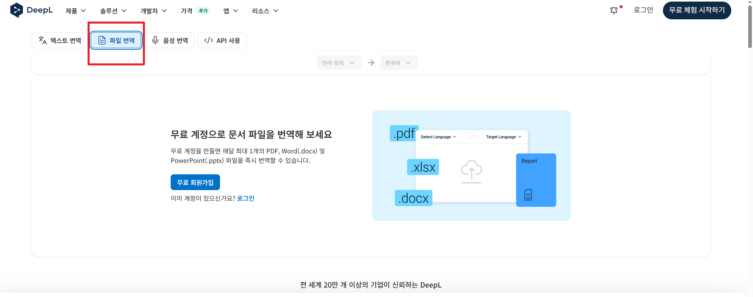Screen dimensions: 753x297
Task: Open the notification bell icon
Action: click(x=614, y=11)
